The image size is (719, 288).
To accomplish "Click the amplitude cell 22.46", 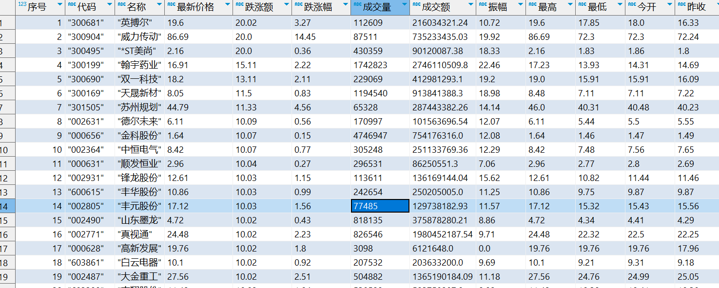I will (501, 65).
